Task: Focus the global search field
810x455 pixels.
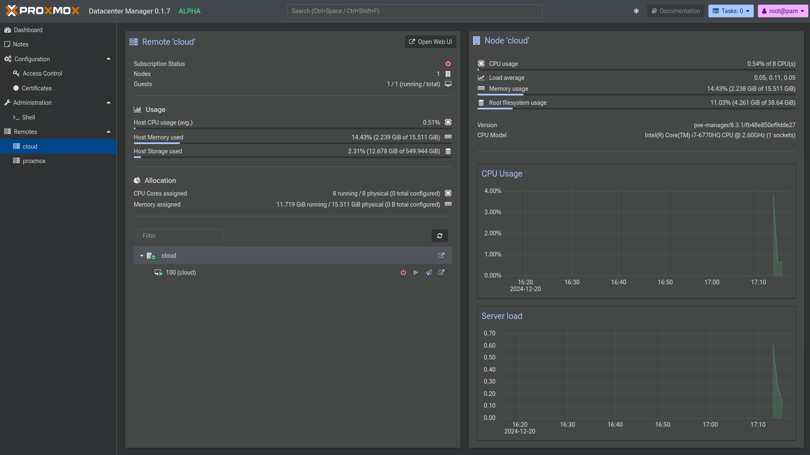Action: pos(415,11)
